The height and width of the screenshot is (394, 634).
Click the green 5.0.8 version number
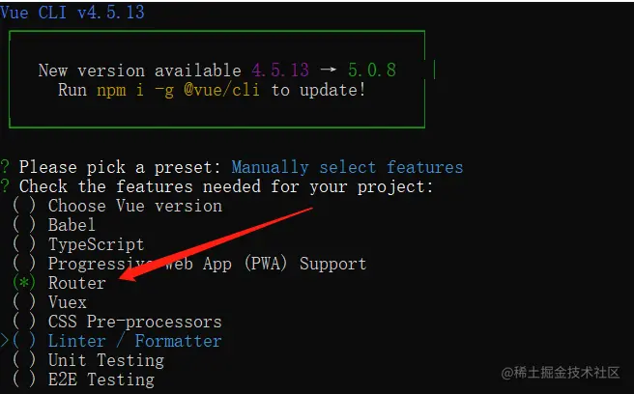[371, 70]
